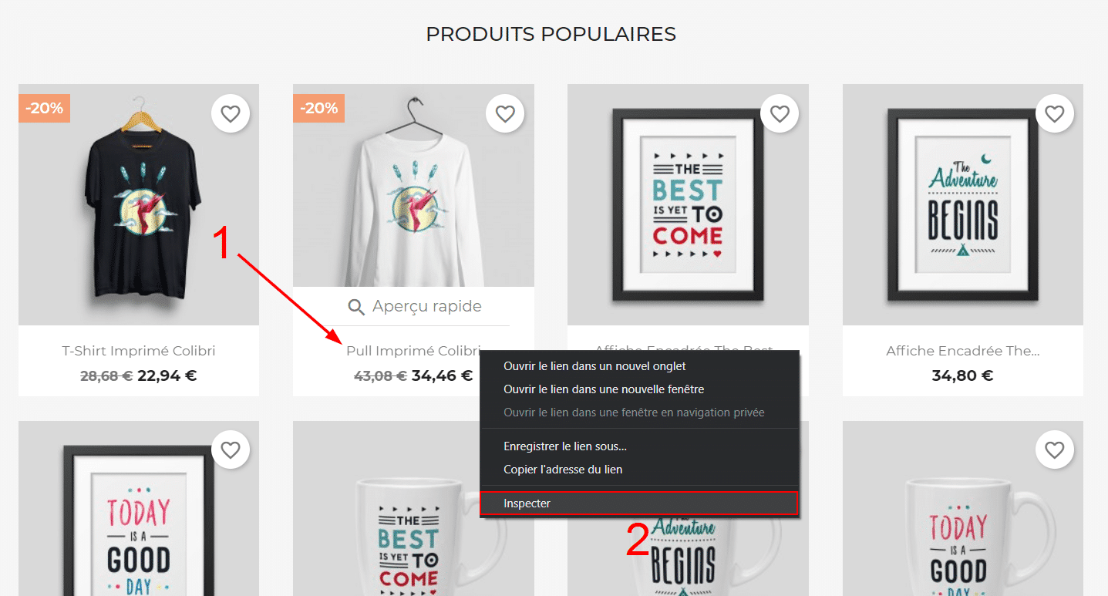Viewport: 1108px width, 596px height.
Task: Open the T-Shirt Imprimé Colibri product link
Action: coord(139,351)
